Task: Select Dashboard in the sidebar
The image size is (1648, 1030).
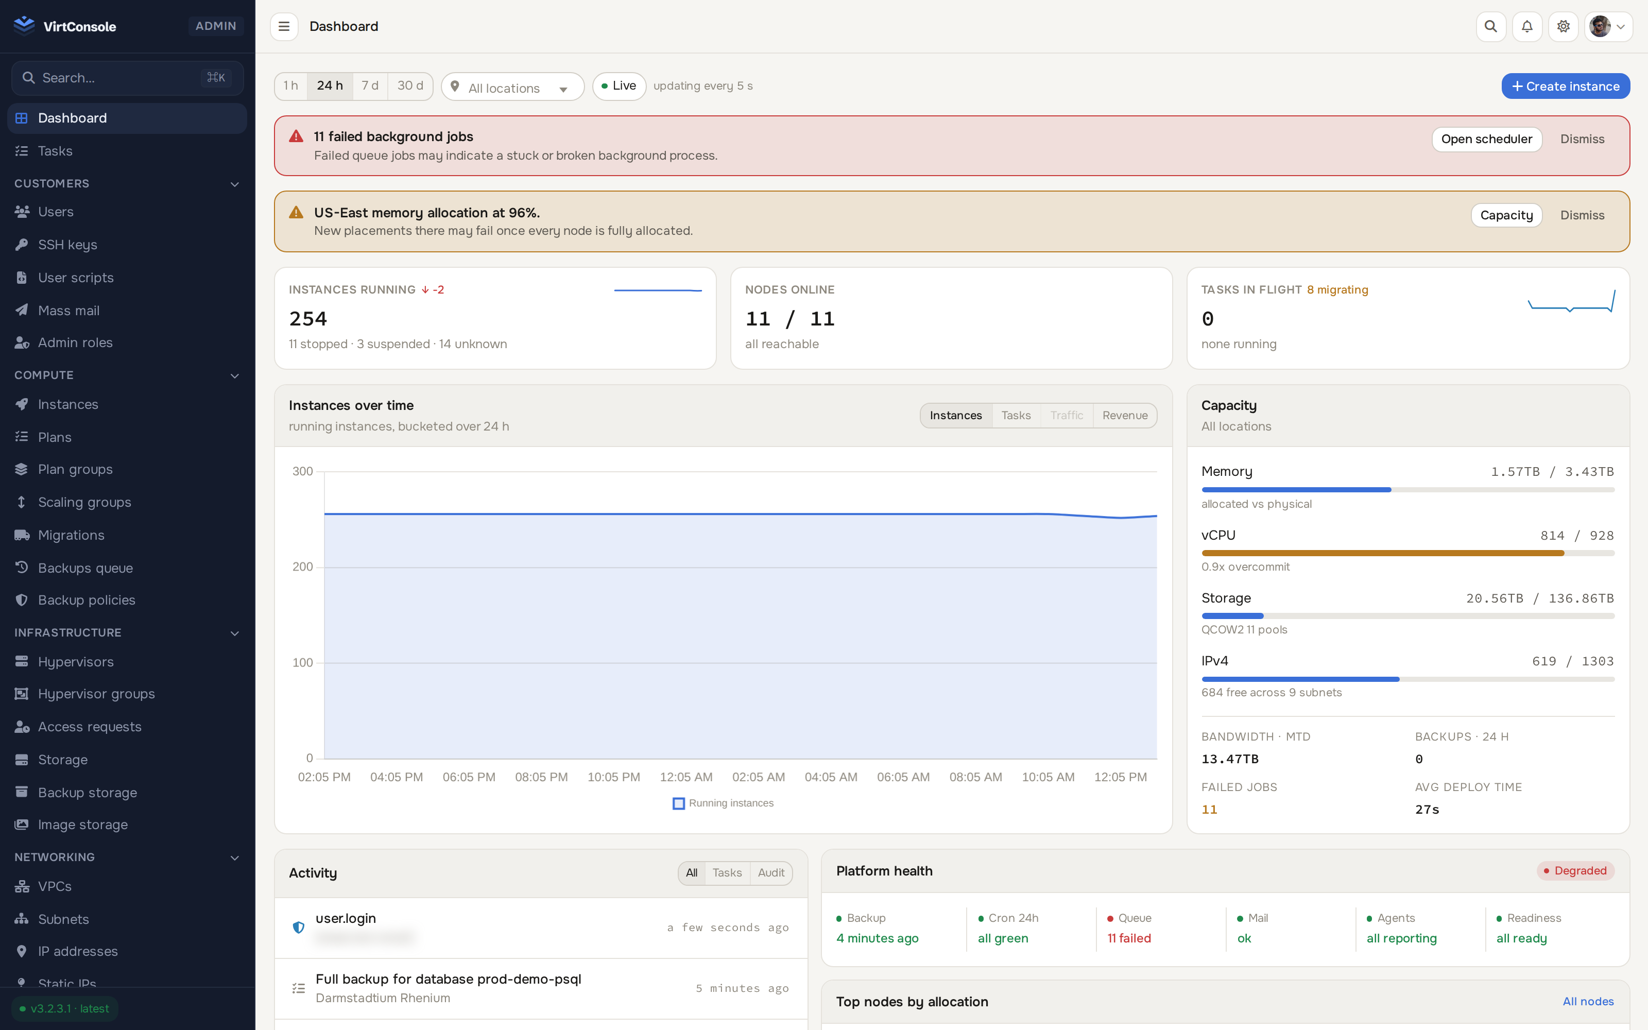Action: click(127, 118)
